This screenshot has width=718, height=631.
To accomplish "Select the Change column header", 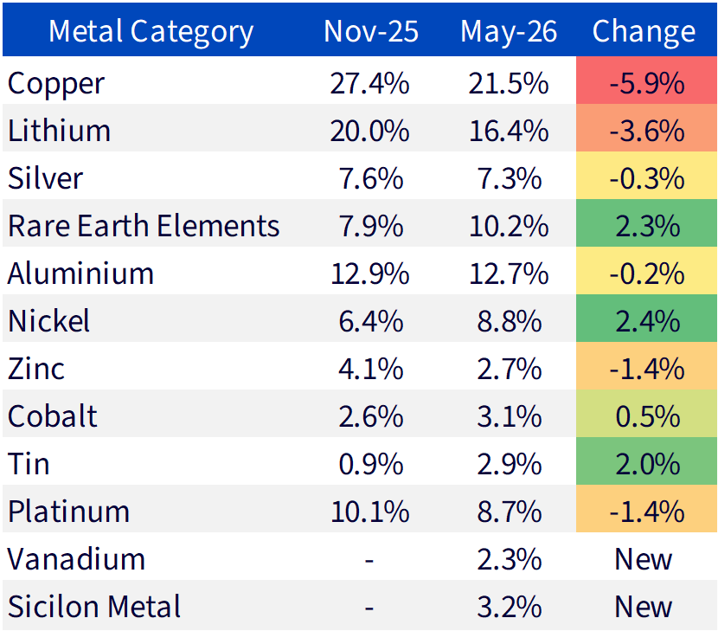I will click(644, 31).
